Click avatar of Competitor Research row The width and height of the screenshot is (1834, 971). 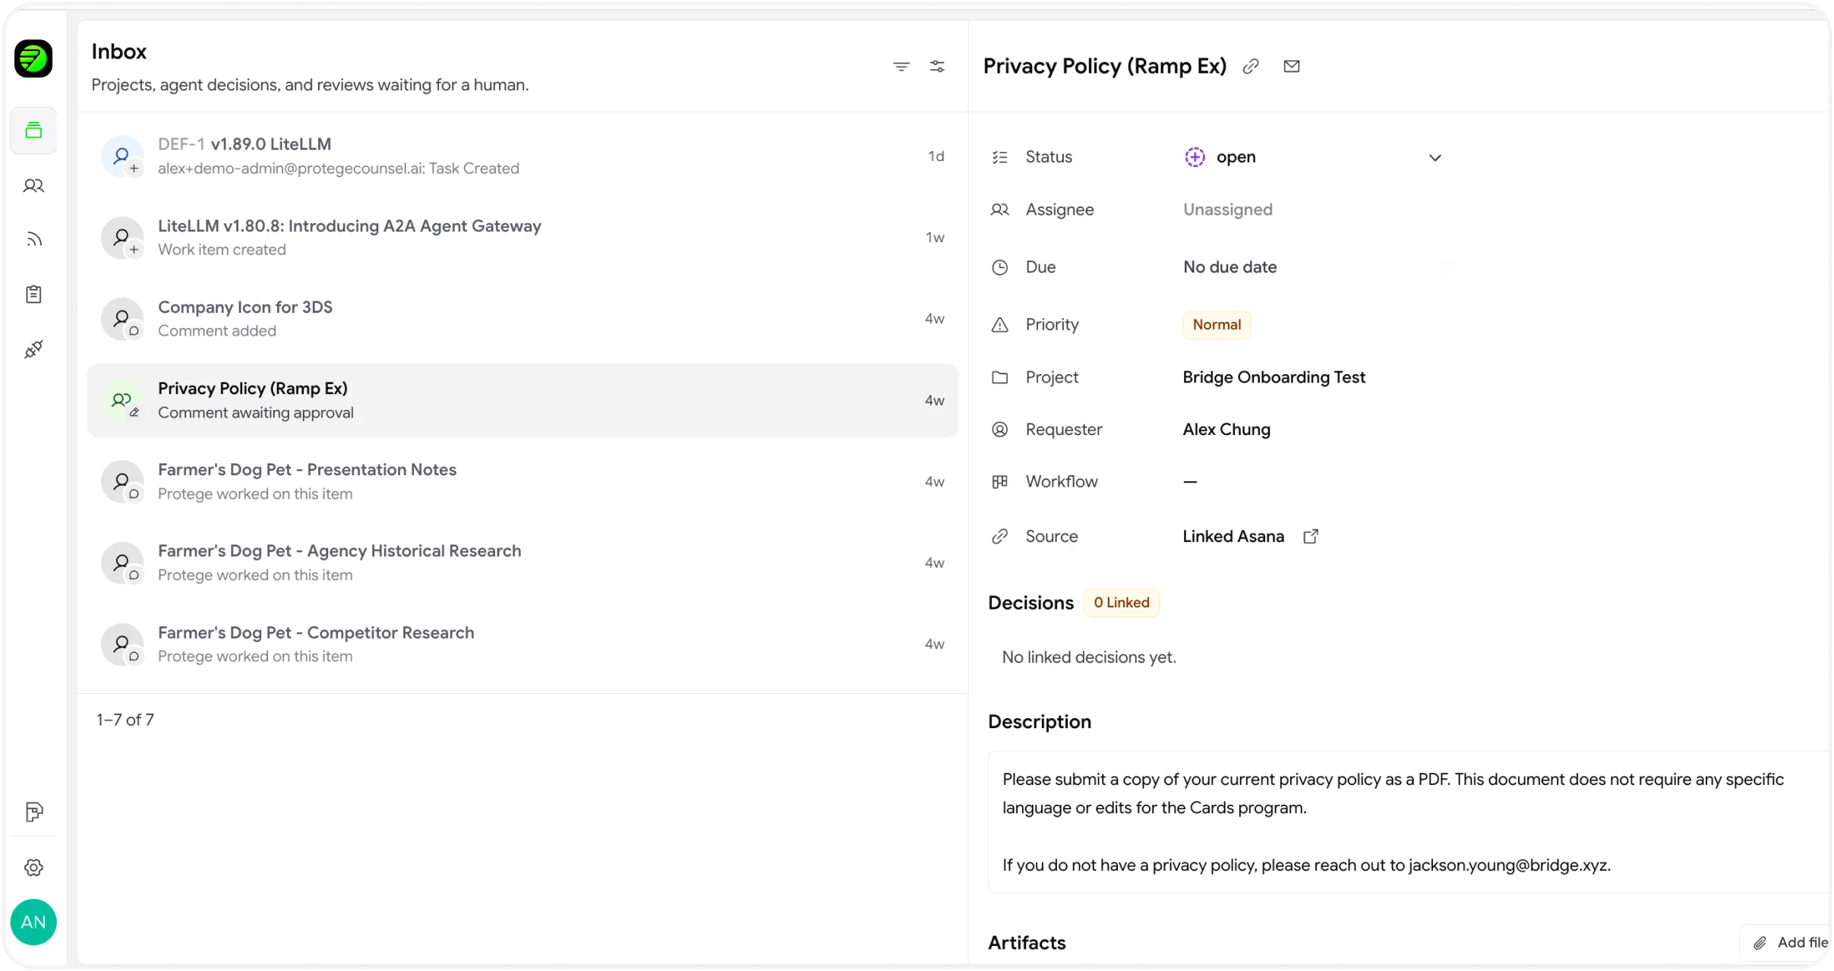(123, 645)
